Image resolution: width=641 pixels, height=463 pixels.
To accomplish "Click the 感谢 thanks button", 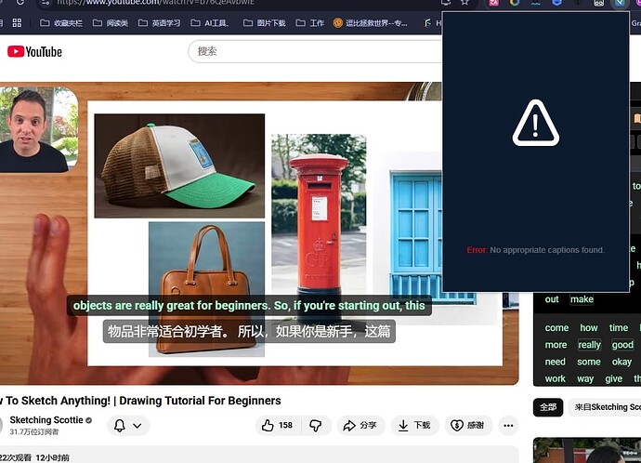I will pos(467,426).
